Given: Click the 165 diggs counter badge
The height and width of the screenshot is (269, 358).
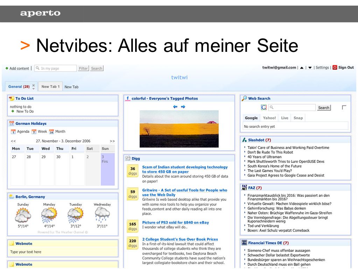Looking at the screenshot, I should click(x=133, y=226).
